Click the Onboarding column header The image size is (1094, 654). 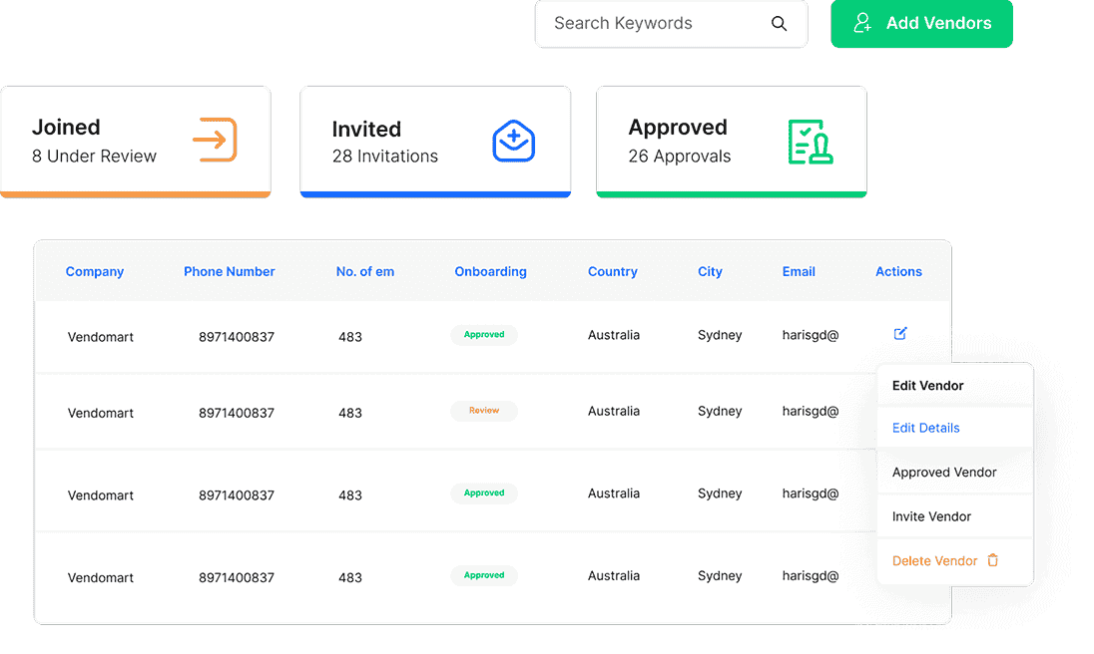coord(490,271)
